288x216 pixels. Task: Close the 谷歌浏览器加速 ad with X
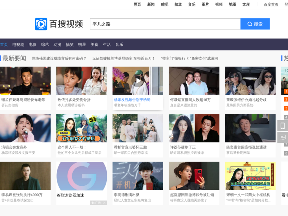point(104,203)
